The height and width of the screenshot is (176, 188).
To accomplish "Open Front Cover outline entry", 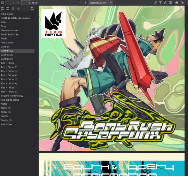I will [x=7, y=14].
